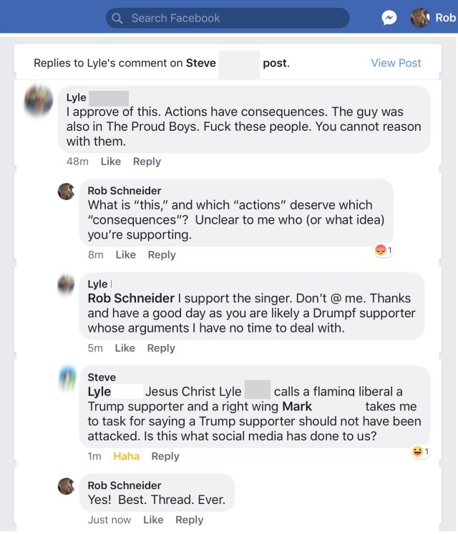Like Rob Schneider's 8m comment
Image resolution: width=458 pixels, height=534 pixels.
point(125,254)
